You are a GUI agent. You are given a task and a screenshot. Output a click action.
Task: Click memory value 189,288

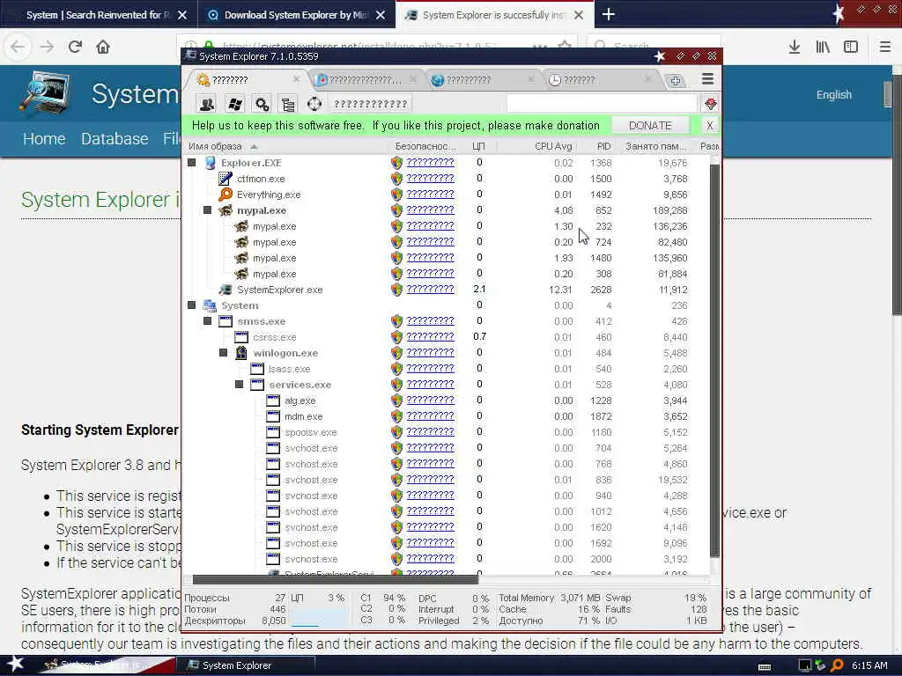click(670, 210)
